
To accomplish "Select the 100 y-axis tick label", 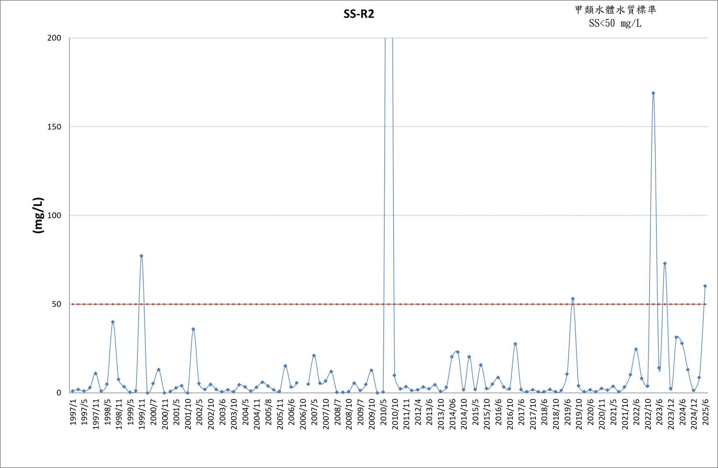I will pyautogui.click(x=54, y=215).
